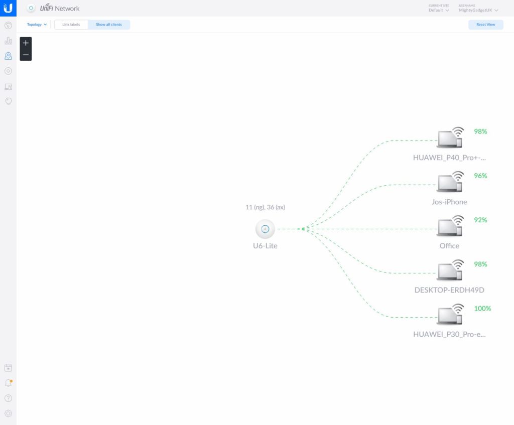Screen dimensions: 514x425
Task: Zoom in with the plus button
Action: 26,43
